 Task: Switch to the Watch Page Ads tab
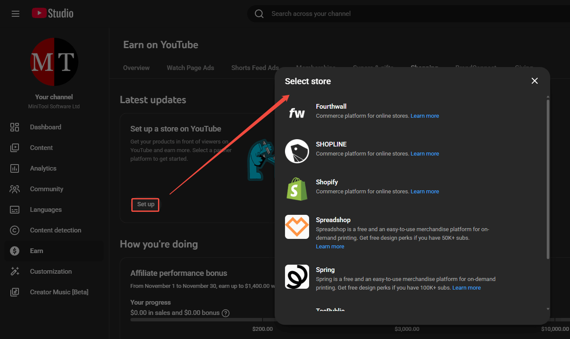[190, 67]
